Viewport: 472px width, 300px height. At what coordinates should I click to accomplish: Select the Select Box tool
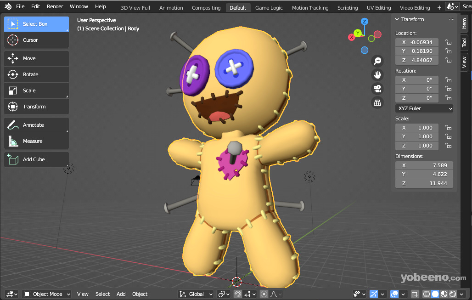[36, 24]
